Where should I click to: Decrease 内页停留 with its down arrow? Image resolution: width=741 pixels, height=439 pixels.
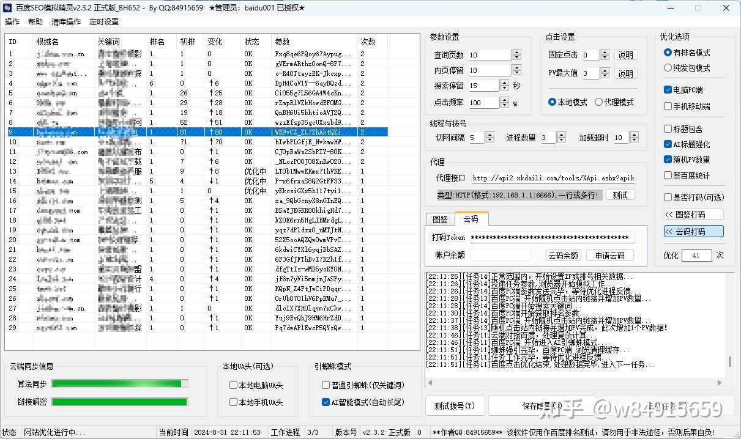click(x=517, y=73)
